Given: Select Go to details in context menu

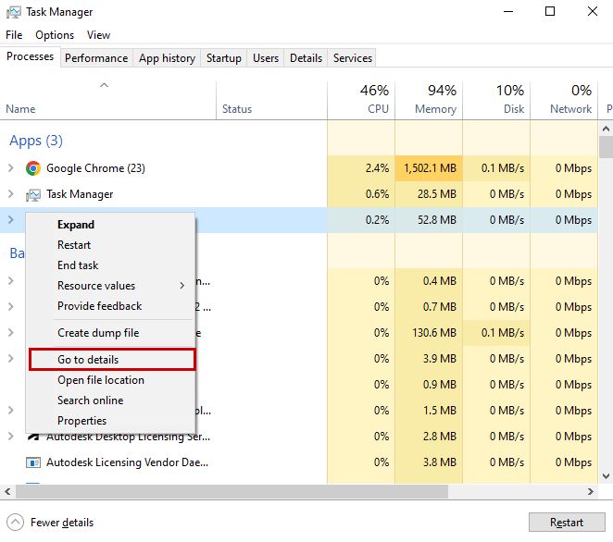Looking at the screenshot, I should (x=88, y=360).
